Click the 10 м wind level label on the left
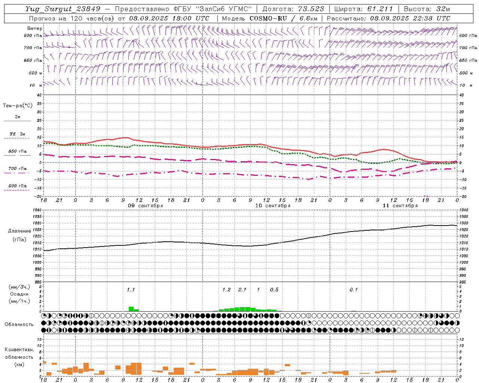Image resolution: width=479 pixels, height=383 pixels. click(36, 85)
